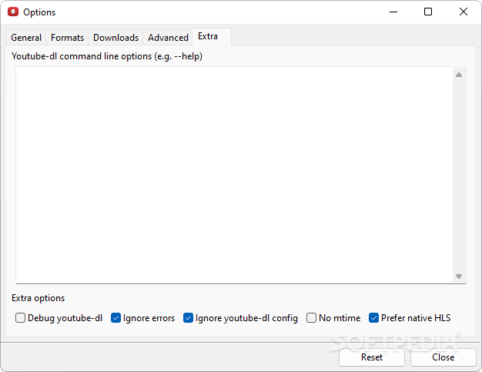Close the Options window with X
This screenshot has height=372, width=482.
(x=464, y=12)
